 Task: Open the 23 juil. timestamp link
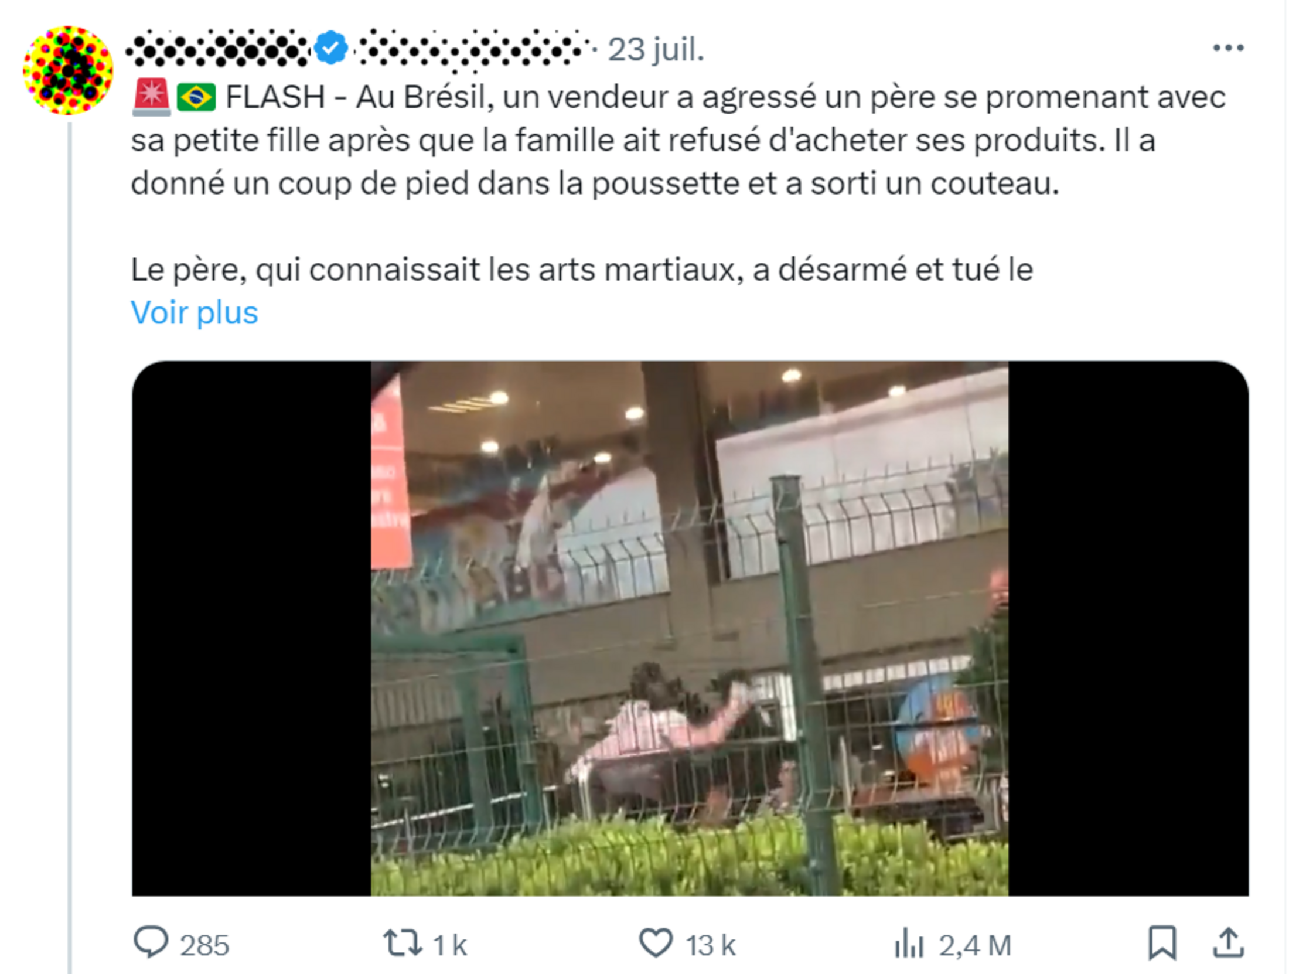[x=655, y=49]
